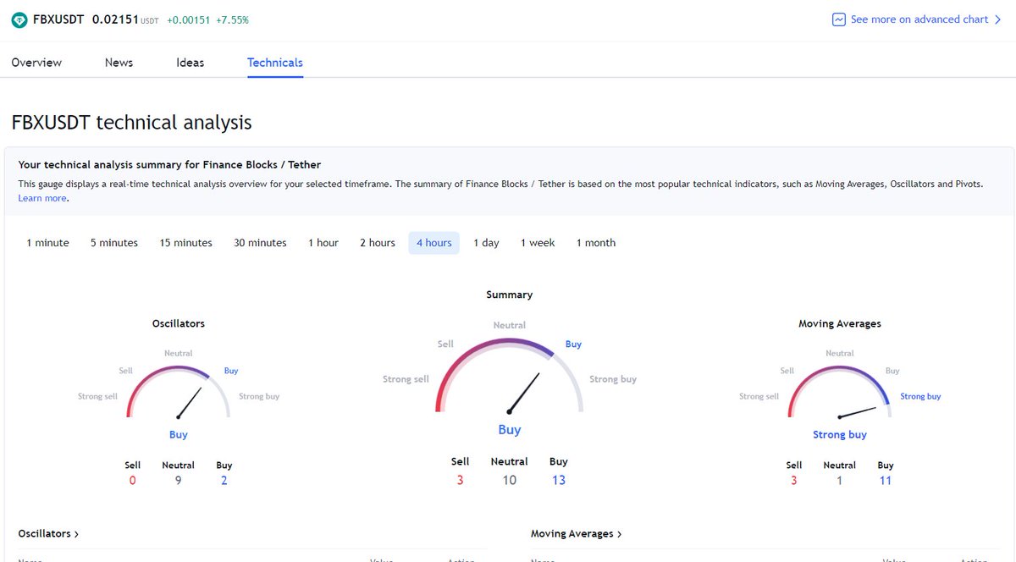Click the arrow beside 'See more on advanced chart'
Screen dimensions: 1016x562
coord(997,19)
